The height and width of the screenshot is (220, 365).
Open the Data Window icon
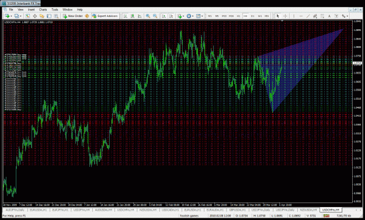(34, 16)
